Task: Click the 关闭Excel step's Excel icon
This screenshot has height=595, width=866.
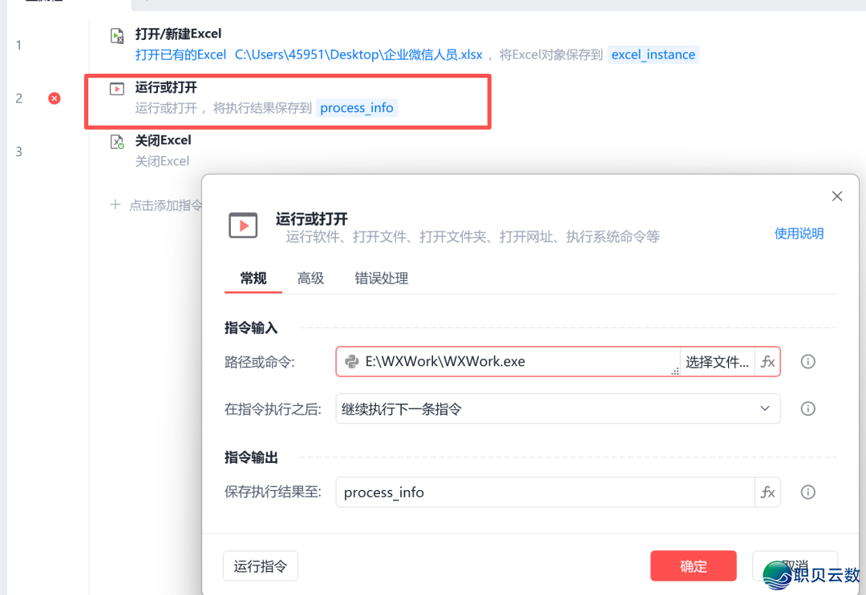Action: pyautogui.click(x=116, y=139)
